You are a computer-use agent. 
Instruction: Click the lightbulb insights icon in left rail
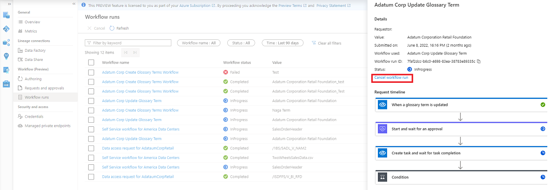(x=6, y=56)
